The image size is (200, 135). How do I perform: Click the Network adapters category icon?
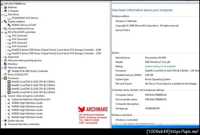[x=5, y=67]
